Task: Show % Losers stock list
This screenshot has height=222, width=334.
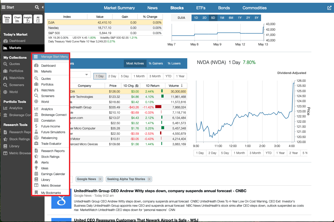Action: 174,63
